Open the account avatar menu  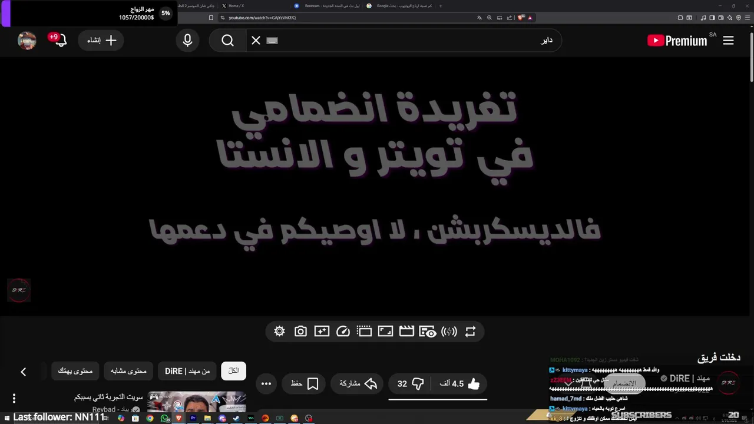click(27, 41)
